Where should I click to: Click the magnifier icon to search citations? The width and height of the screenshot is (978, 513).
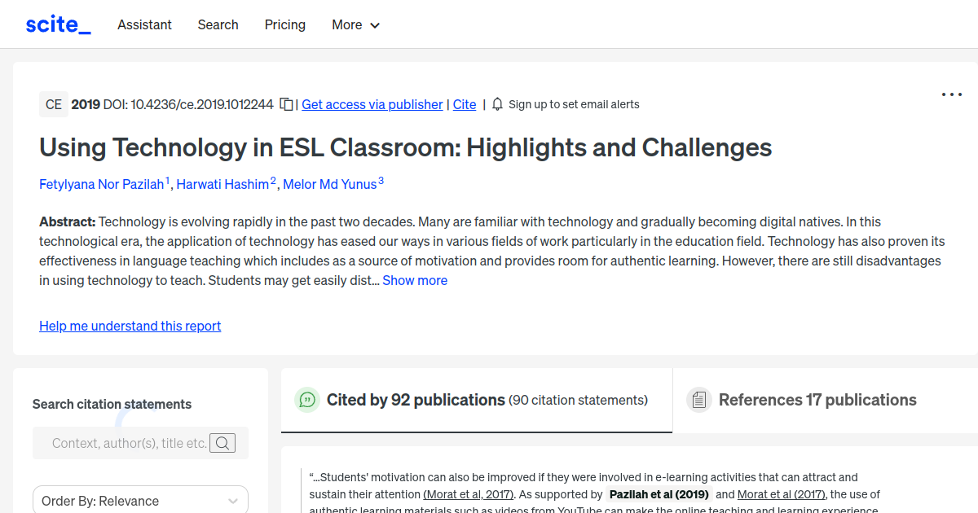222,443
